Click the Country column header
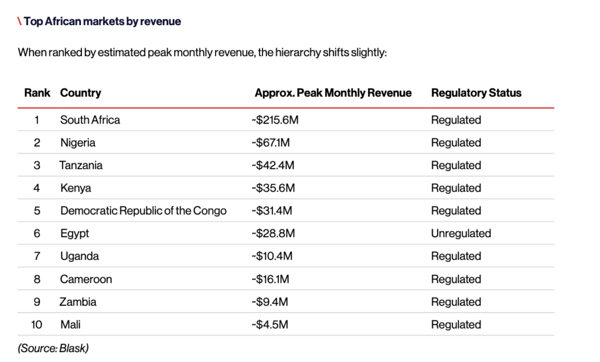This screenshot has height=362, width=600. point(80,93)
